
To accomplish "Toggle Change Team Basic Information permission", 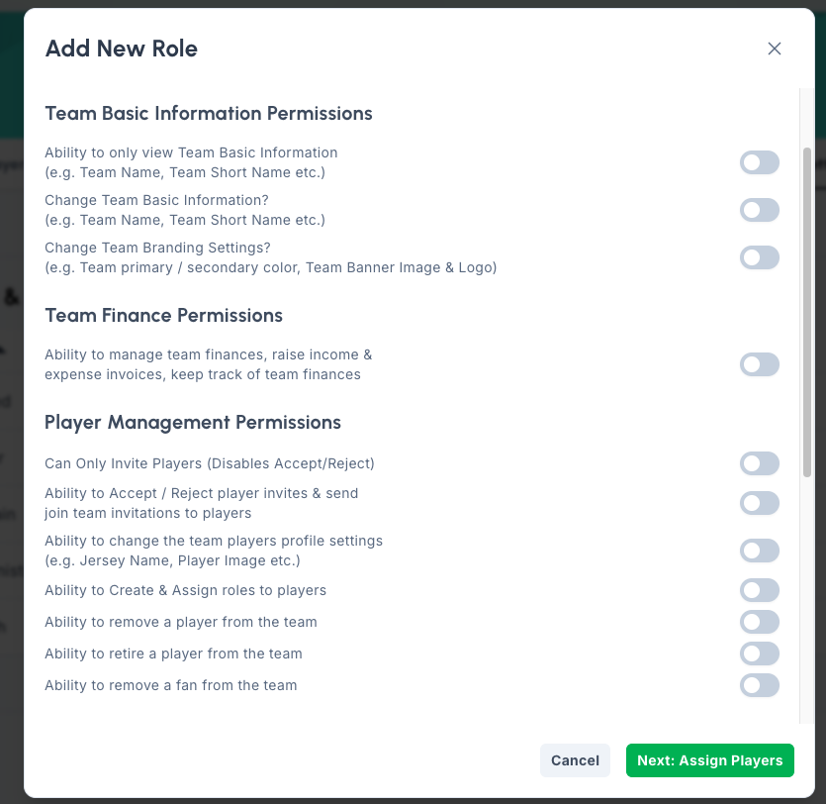I will (760, 210).
